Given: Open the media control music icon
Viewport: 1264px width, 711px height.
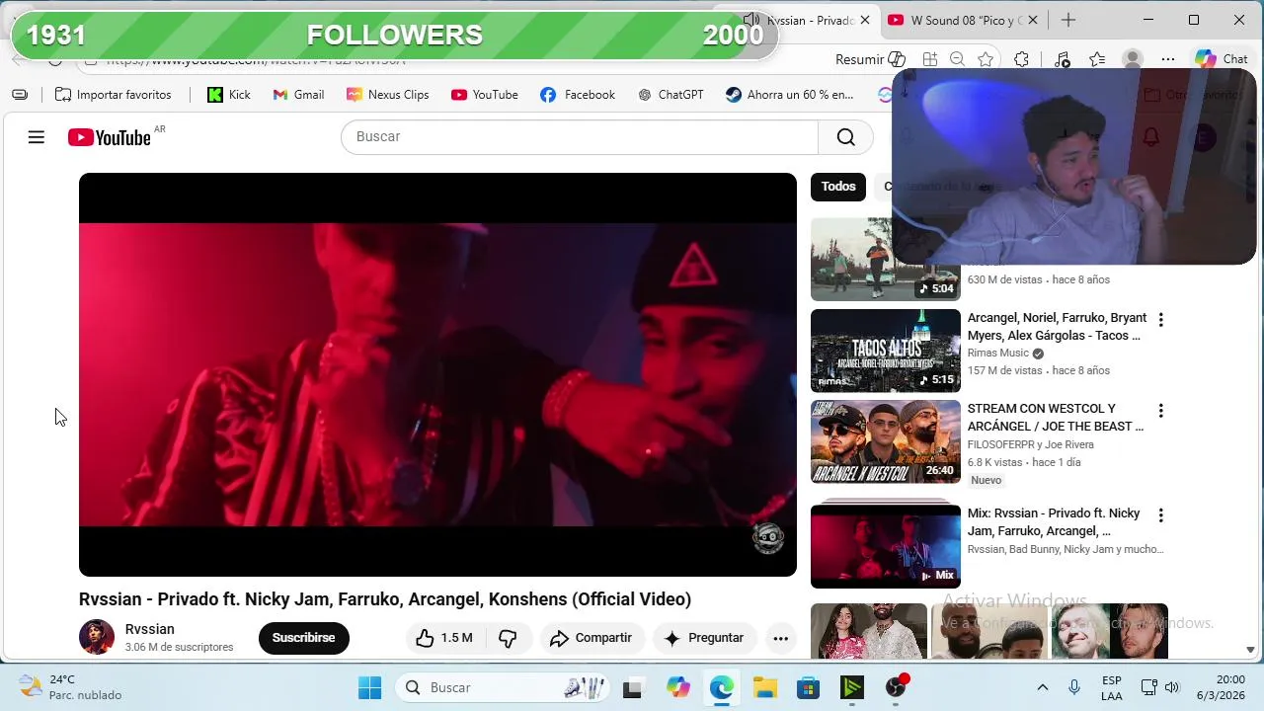Looking at the screenshot, I should pyautogui.click(x=1062, y=59).
